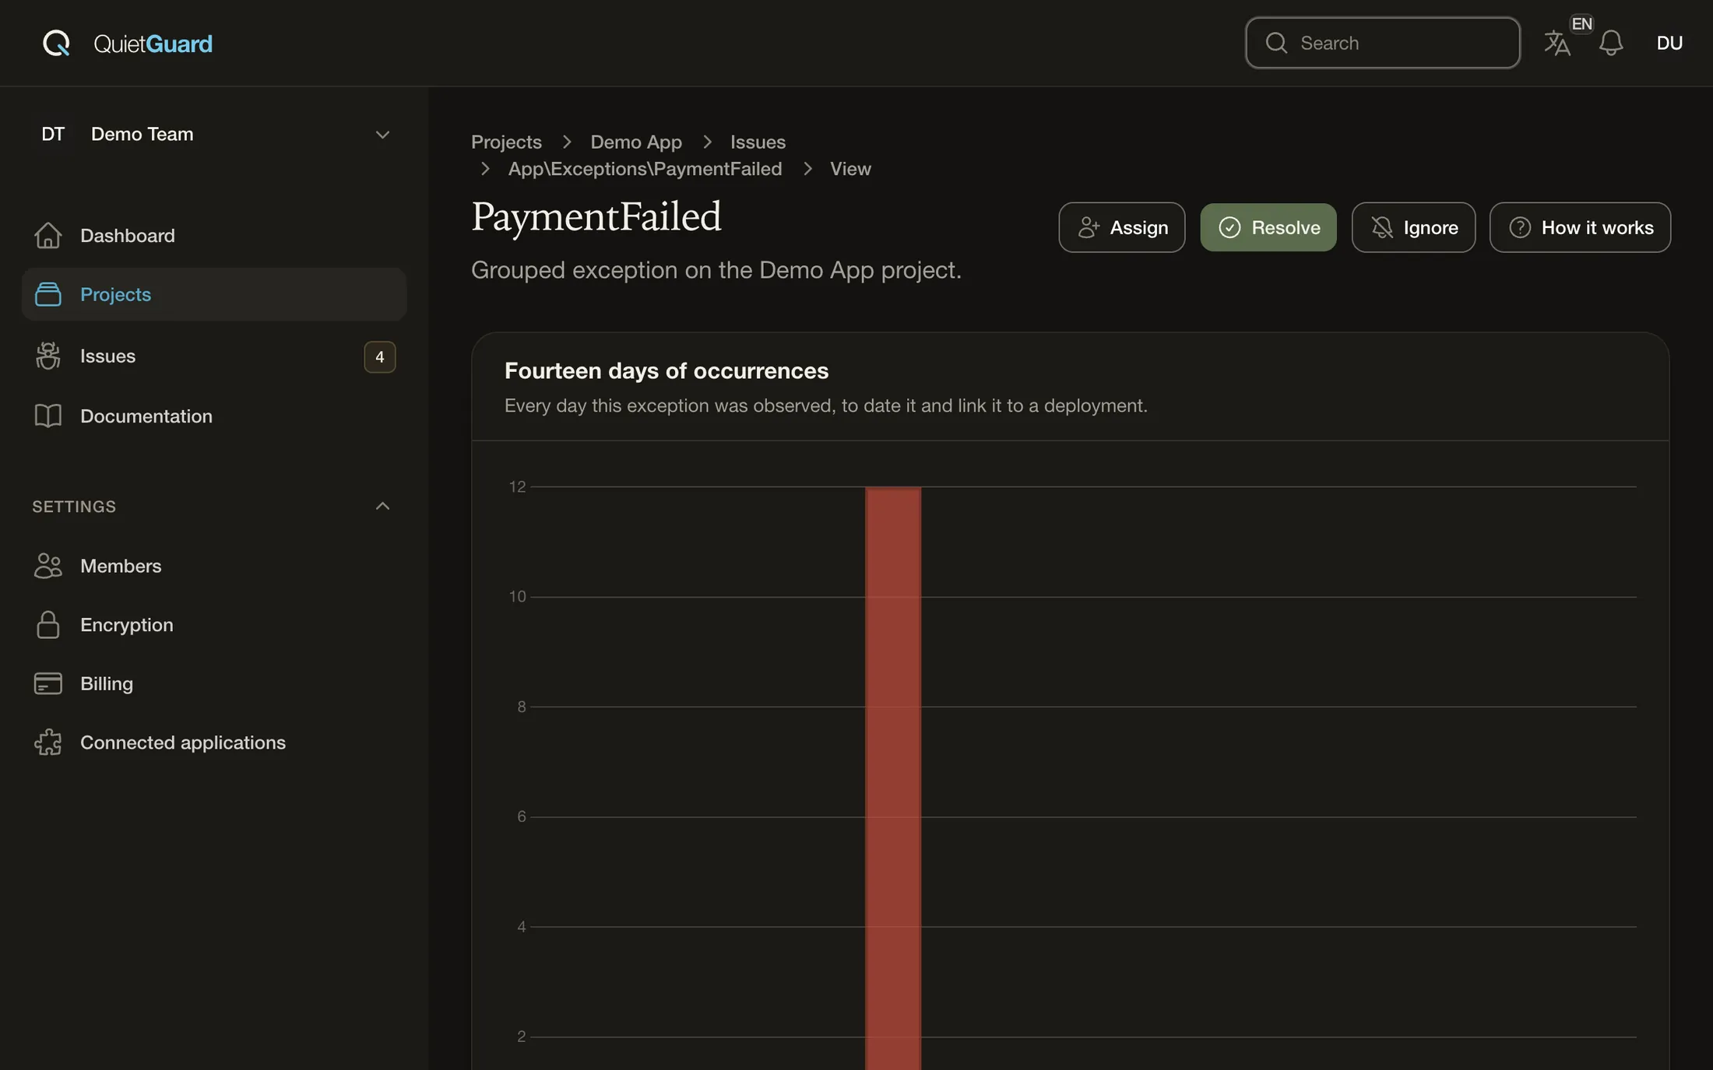1713x1070 pixels.
Task: Click the Connected applications puzzle icon
Action: 47,742
